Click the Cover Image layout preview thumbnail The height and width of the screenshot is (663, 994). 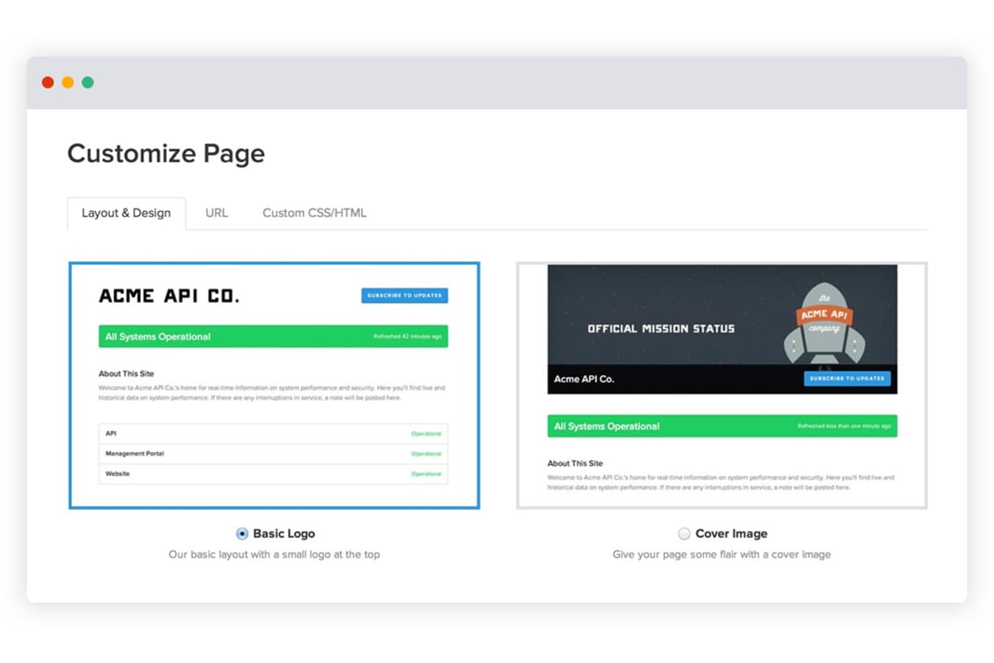click(722, 386)
